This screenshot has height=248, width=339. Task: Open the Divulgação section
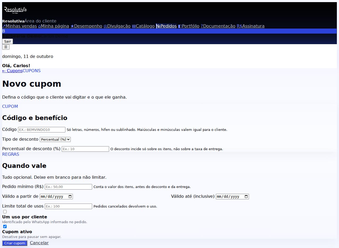pyautogui.click(x=117, y=26)
